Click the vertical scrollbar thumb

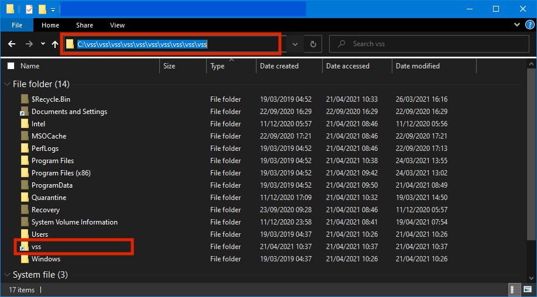pos(531,155)
